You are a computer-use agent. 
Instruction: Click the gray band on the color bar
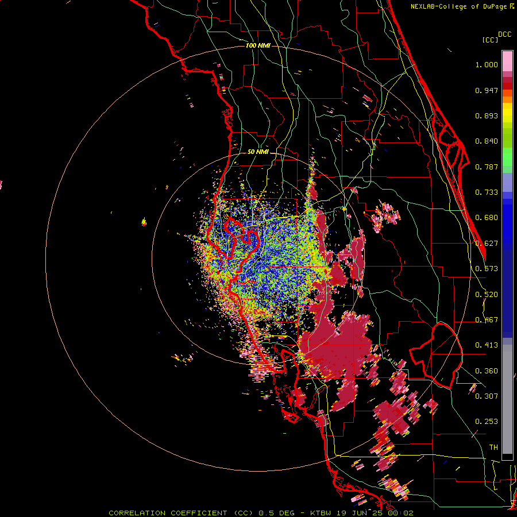pos(507,399)
